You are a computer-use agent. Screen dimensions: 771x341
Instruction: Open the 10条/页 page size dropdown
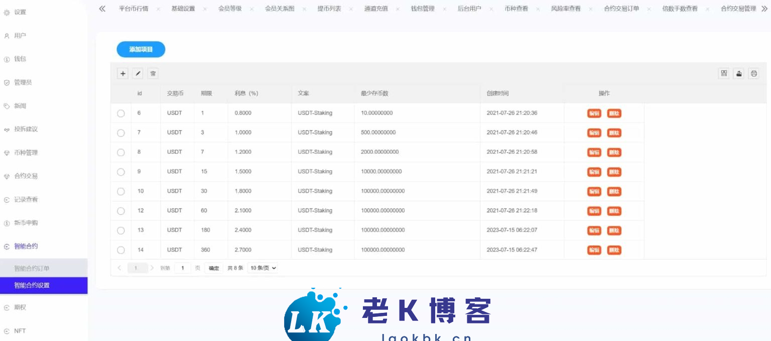[x=263, y=268]
